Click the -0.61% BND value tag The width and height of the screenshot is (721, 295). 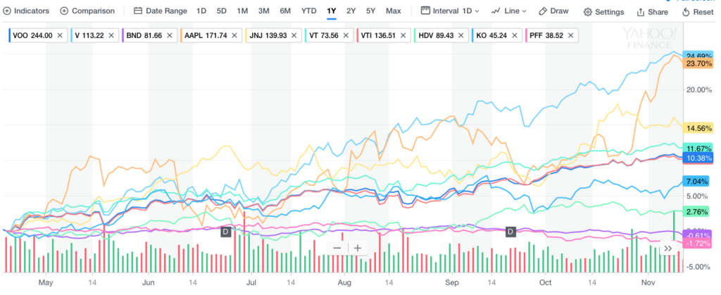[x=698, y=235]
